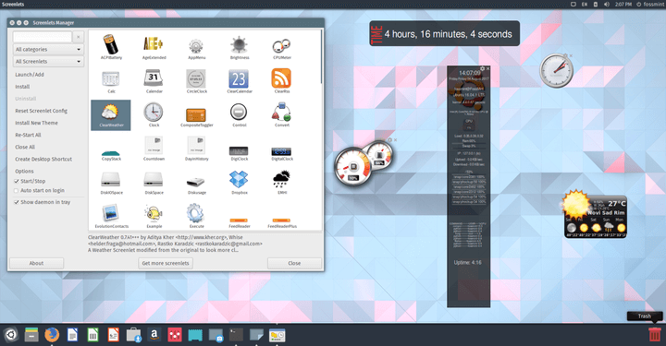Click the About button
666x346 pixels.
(x=36, y=263)
